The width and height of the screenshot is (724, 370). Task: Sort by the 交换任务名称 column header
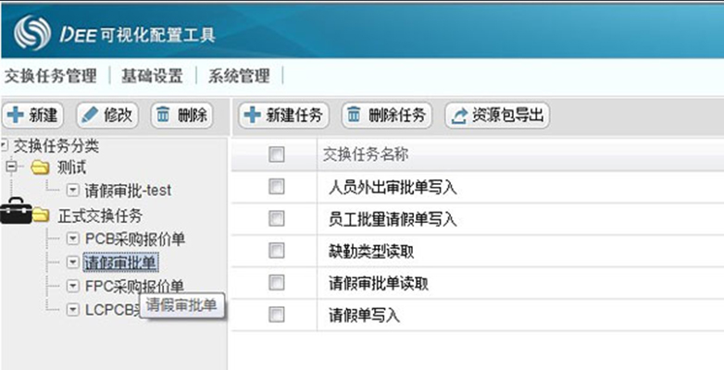(x=366, y=154)
